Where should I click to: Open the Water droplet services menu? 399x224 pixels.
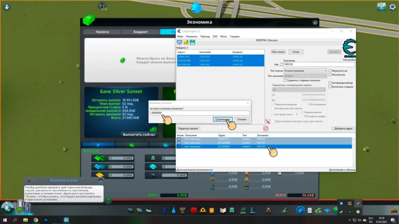[x=173, y=210]
